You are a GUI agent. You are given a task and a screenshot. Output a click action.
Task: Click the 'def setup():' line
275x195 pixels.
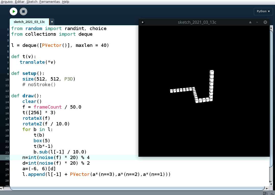coord(28,73)
